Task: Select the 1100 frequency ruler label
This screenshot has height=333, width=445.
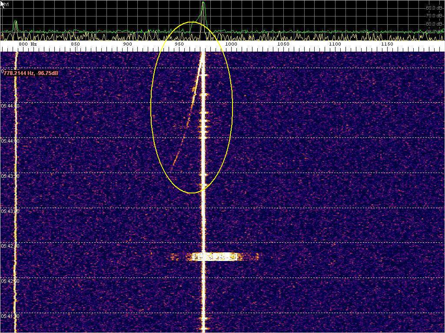Action: point(335,44)
